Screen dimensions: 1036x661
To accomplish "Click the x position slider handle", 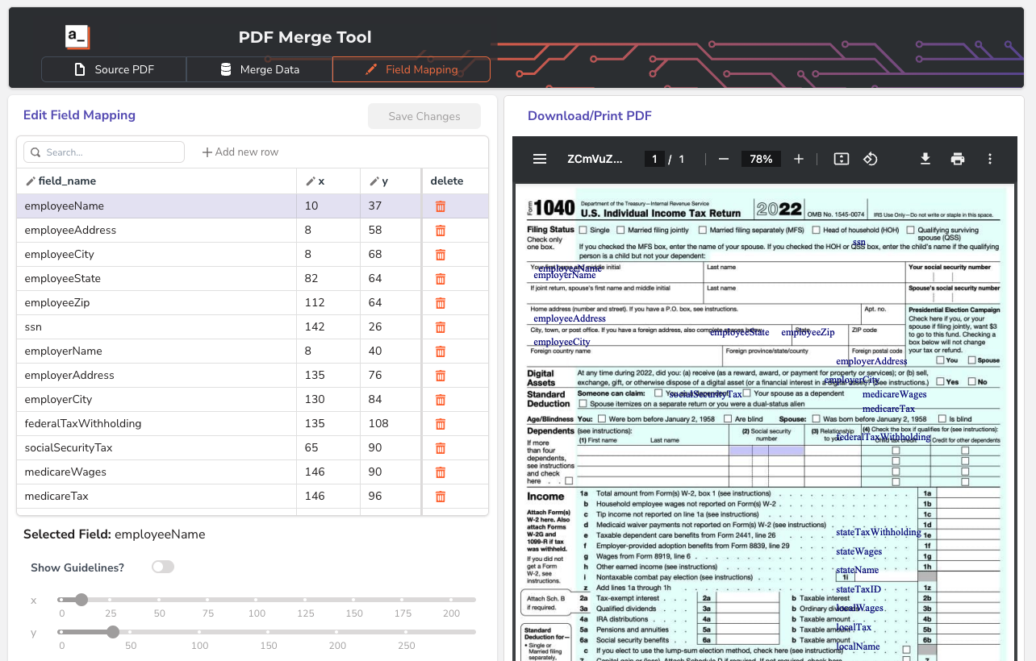I will click(x=81, y=600).
